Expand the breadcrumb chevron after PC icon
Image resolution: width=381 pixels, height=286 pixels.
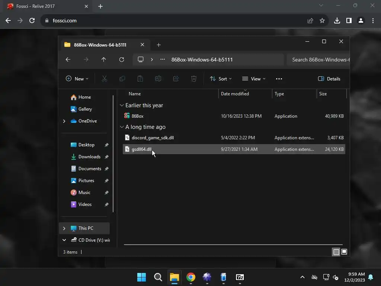coord(152,60)
